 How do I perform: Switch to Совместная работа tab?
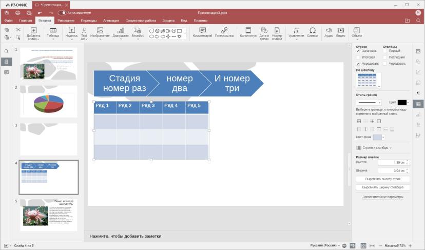click(x=141, y=21)
